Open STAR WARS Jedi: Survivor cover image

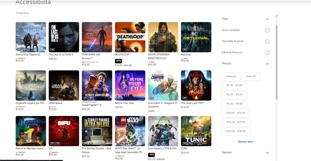(x=97, y=37)
